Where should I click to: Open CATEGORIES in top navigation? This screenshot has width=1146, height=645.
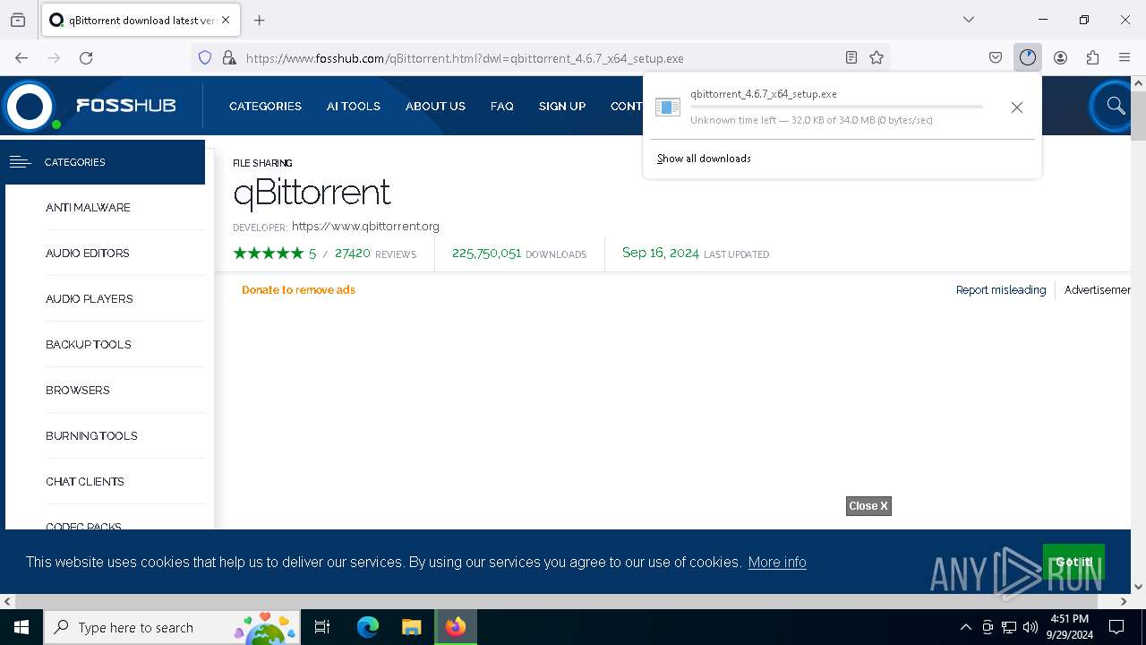coord(265,106)
